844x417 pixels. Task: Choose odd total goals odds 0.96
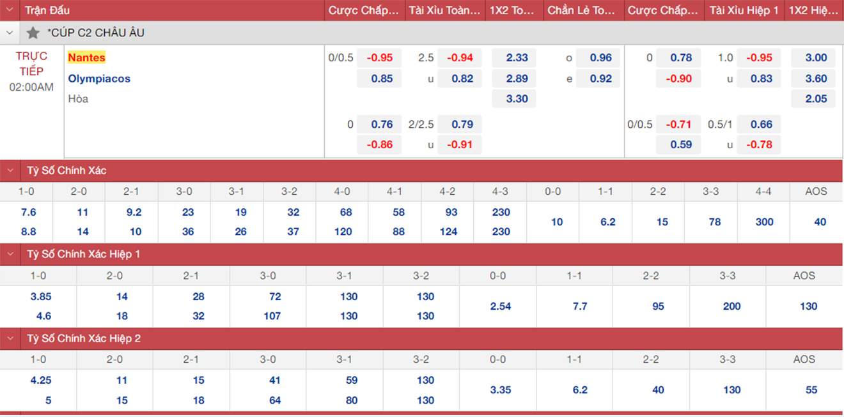coord(600,58)
